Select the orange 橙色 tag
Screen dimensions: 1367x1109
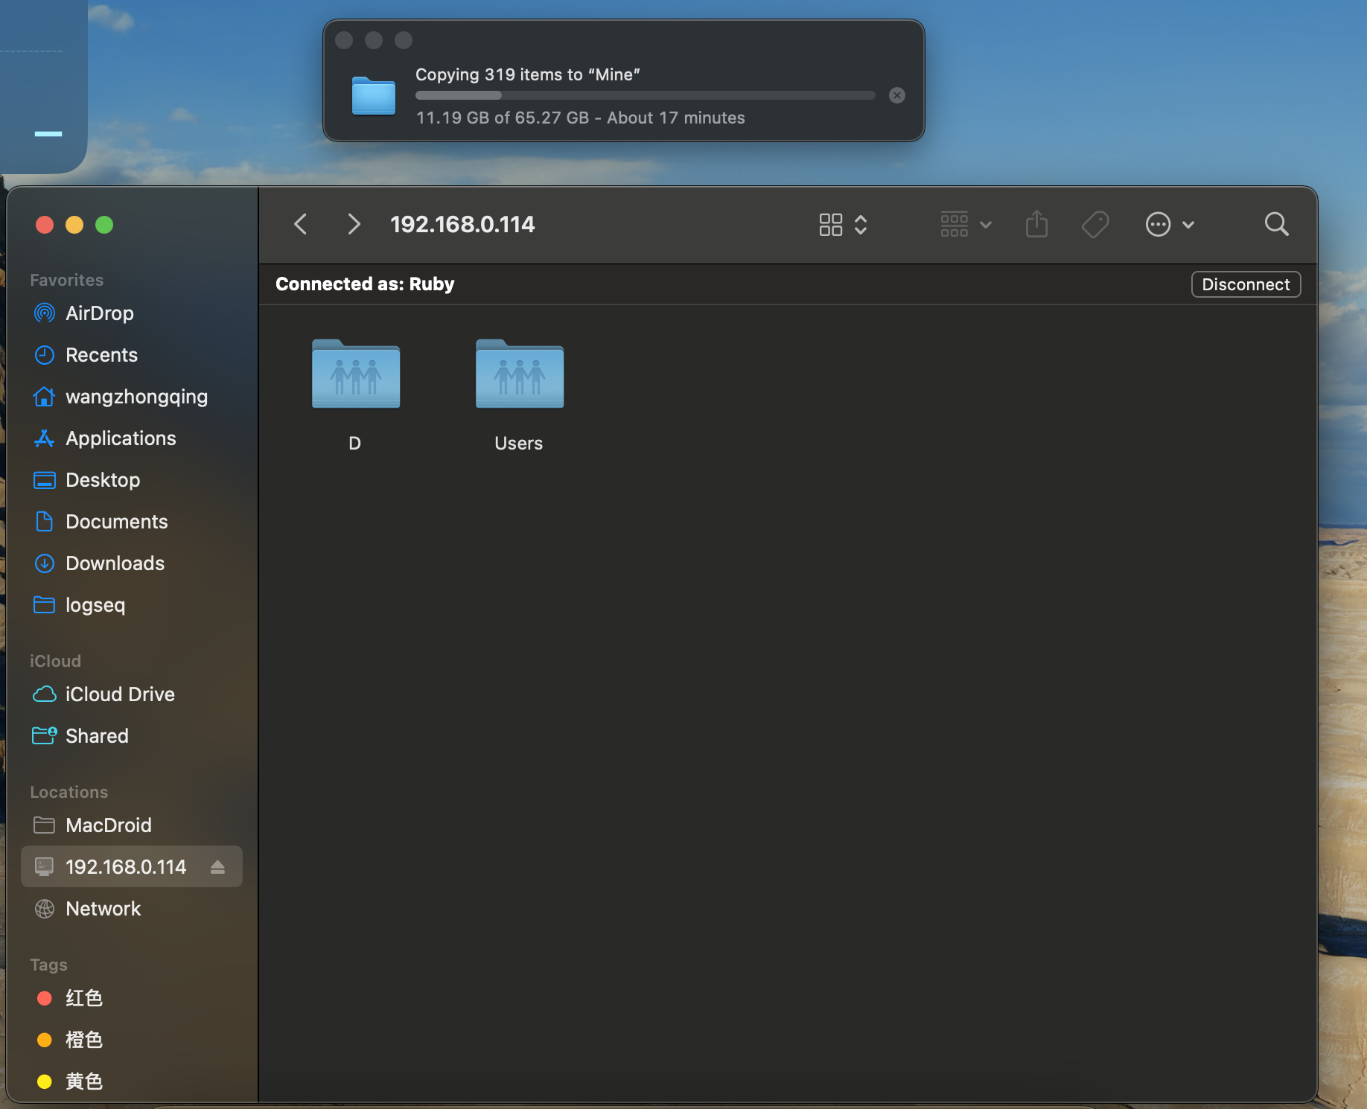click(x=132, y=1040)
